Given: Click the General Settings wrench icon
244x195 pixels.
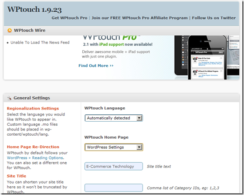Looking at the screenshot, I should [x=9, y=98].
